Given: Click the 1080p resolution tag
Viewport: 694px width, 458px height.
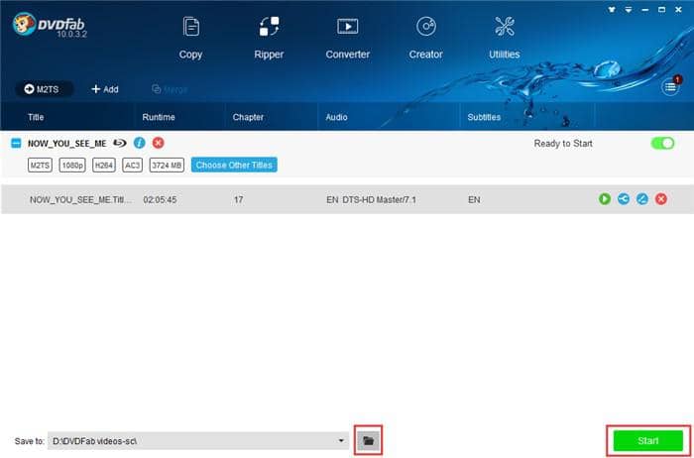Looking at the screenshot, I should tap(72, 166).
